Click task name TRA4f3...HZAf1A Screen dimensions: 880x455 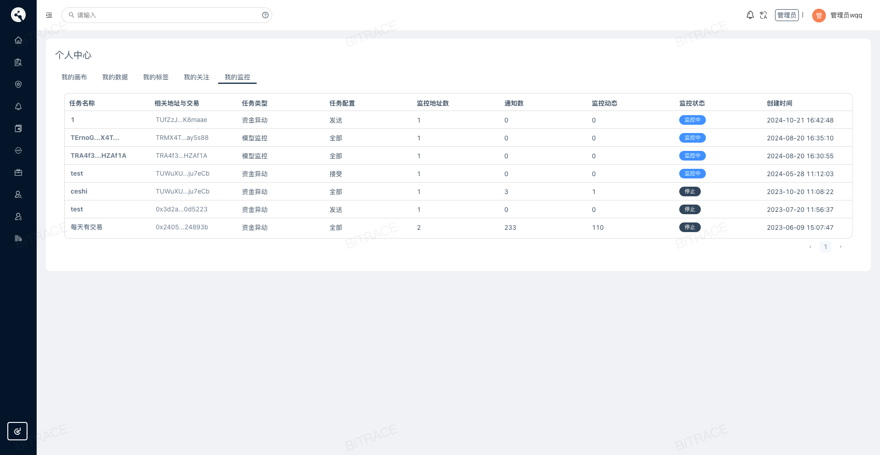pos(99,155)
